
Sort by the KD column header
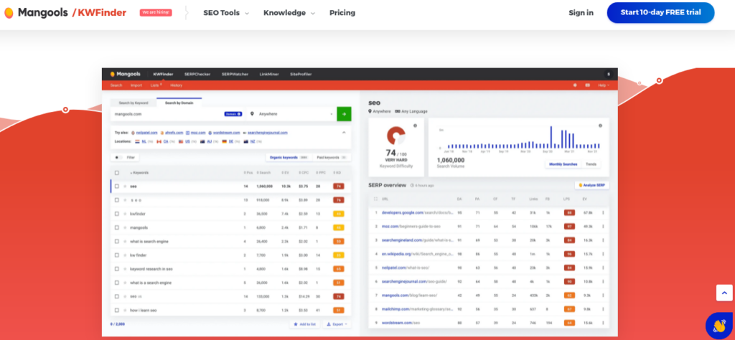click(337, 173)
